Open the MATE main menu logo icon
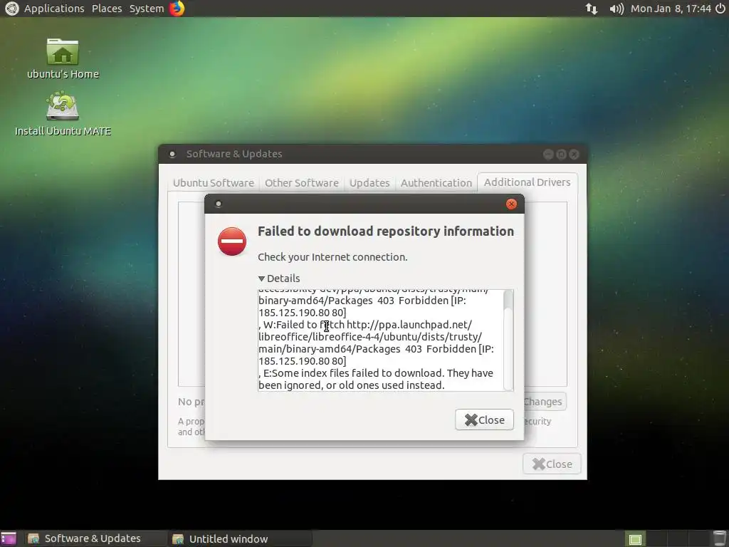729x547 pixels. [x=11, y=9]
